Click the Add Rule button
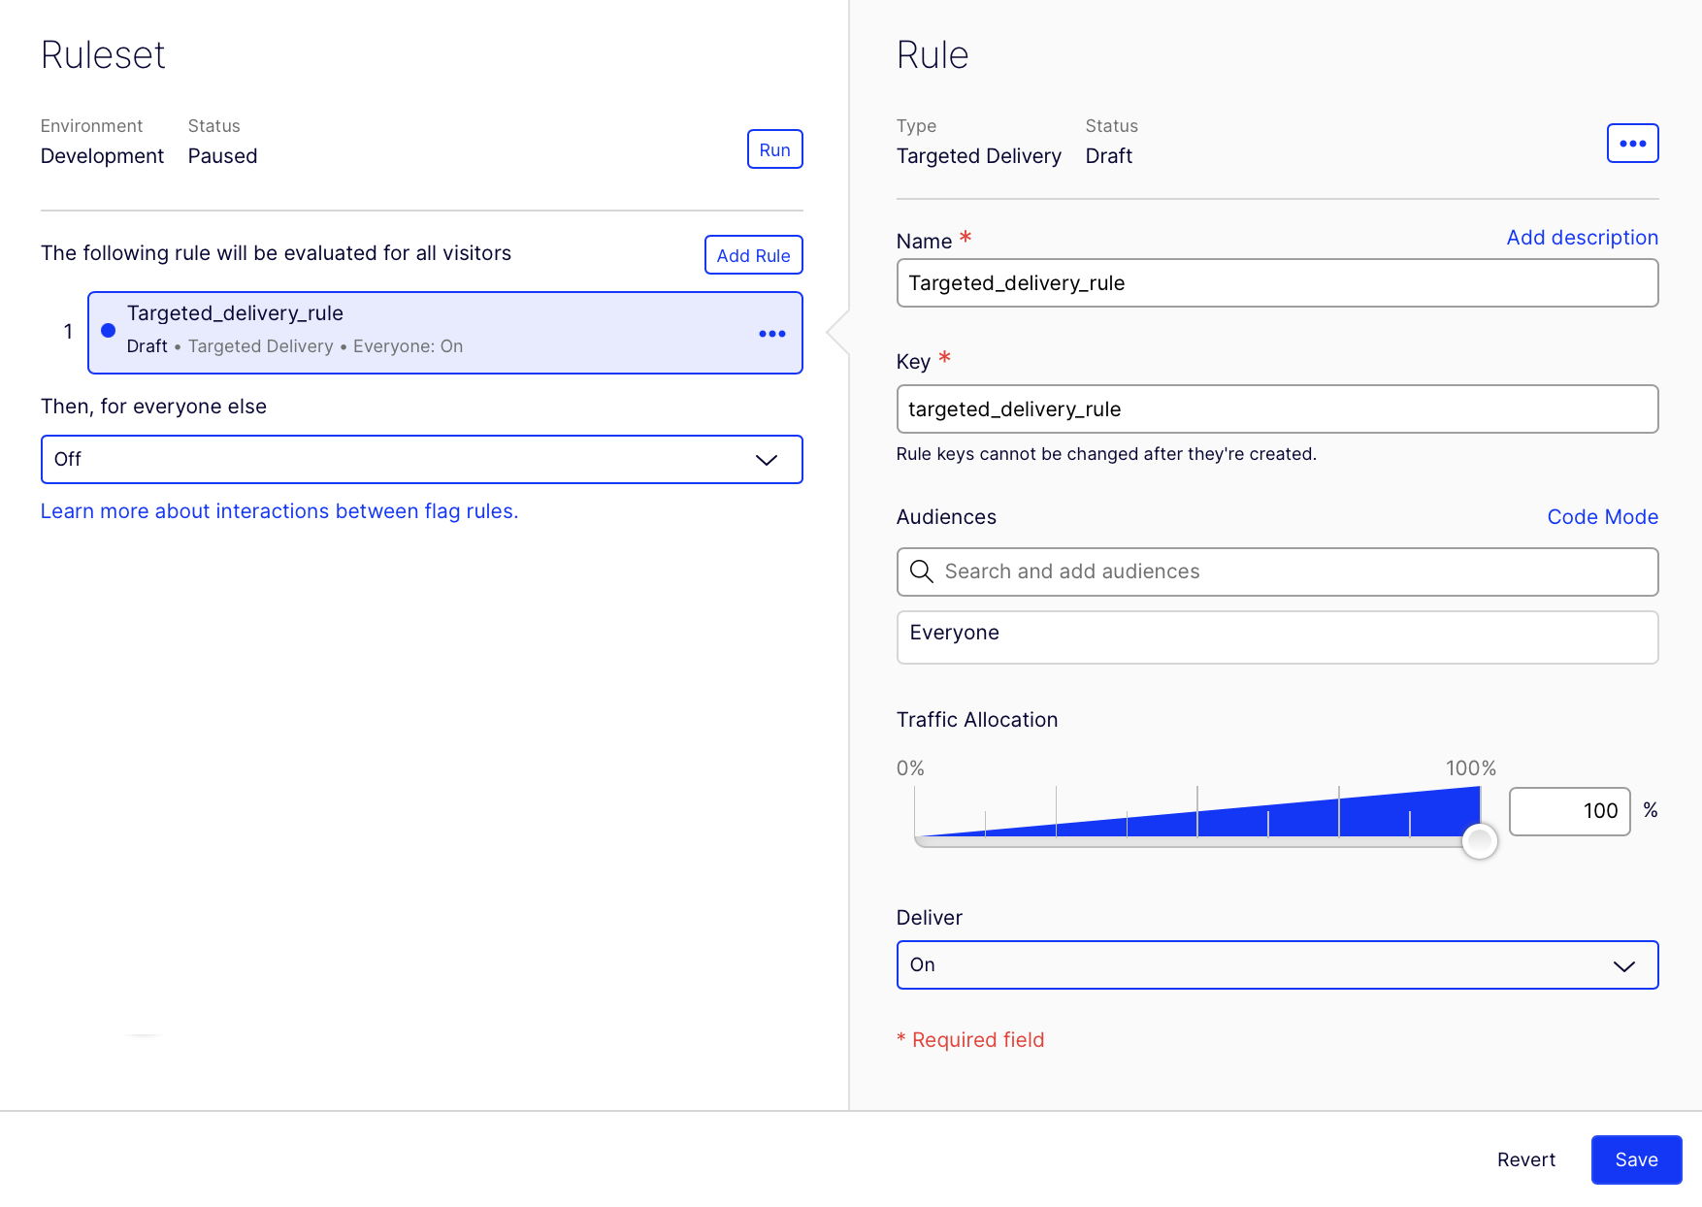This screenshot has width=1702, height=1207. point(753,255)
